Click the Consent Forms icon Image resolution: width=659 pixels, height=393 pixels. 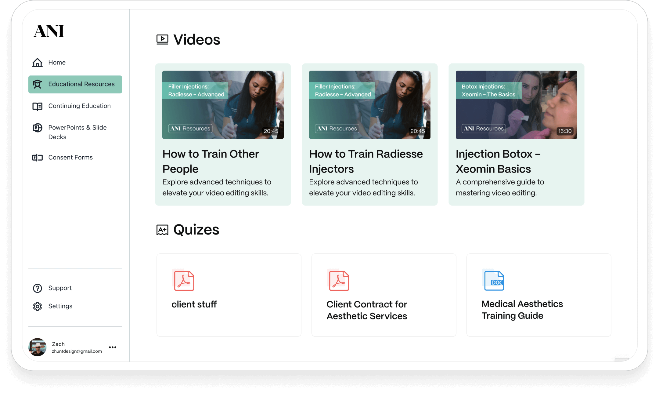[x=38, y=158]
